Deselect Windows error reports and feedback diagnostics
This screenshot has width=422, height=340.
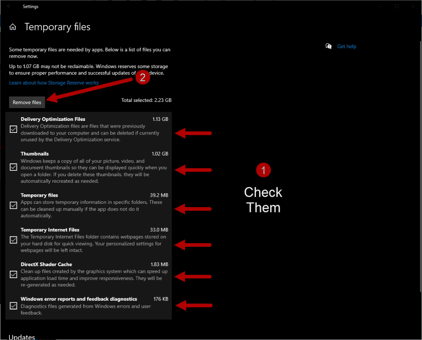(x=13, y=306)
